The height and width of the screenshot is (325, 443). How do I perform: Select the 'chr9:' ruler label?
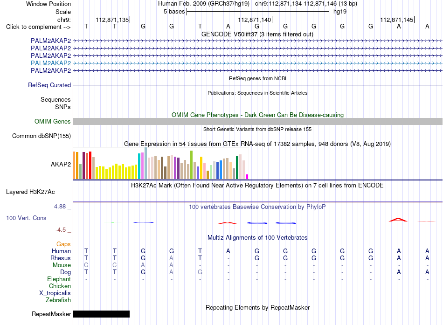(64, 20)
